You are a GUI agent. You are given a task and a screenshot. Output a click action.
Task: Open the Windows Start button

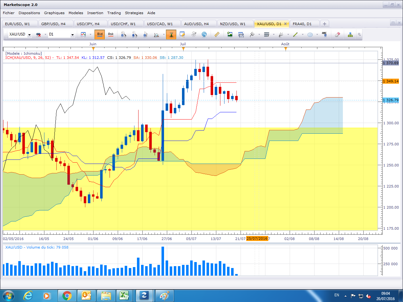[9, 296]
